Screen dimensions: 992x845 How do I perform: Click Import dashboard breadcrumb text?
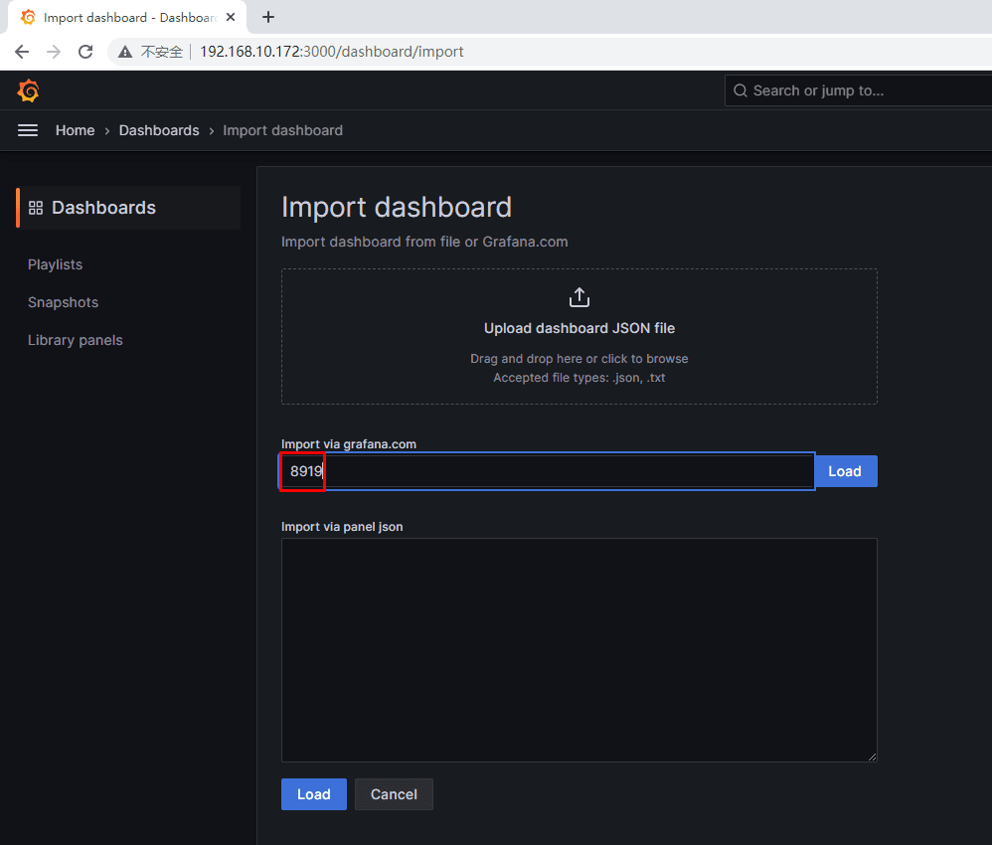(283, 130)
